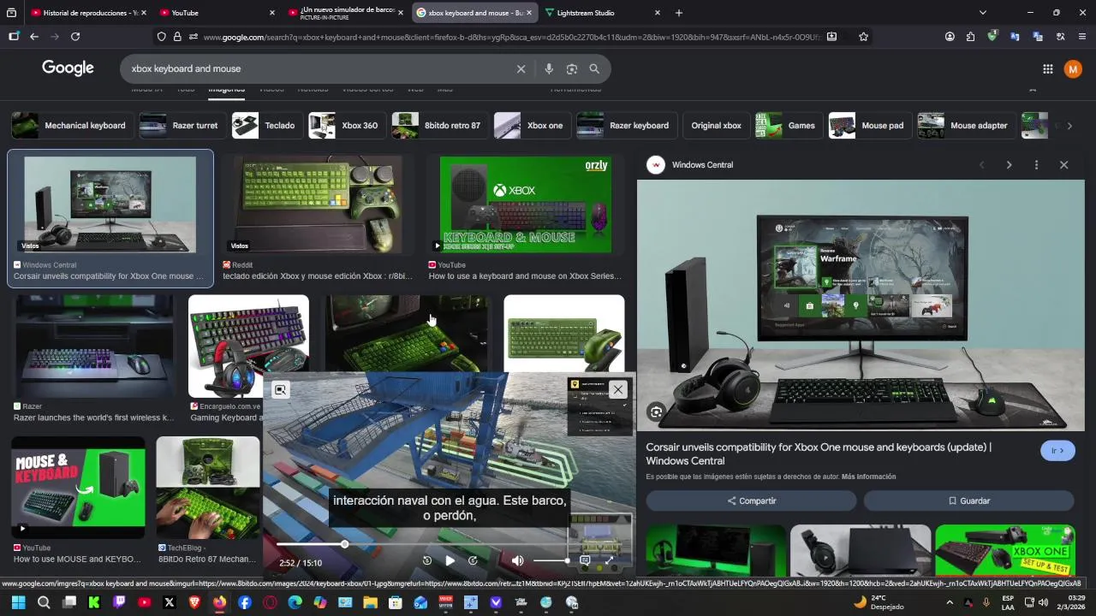
Task: Open Reddit teclado edición Xbox result
Action: click(x=317, y=276)
